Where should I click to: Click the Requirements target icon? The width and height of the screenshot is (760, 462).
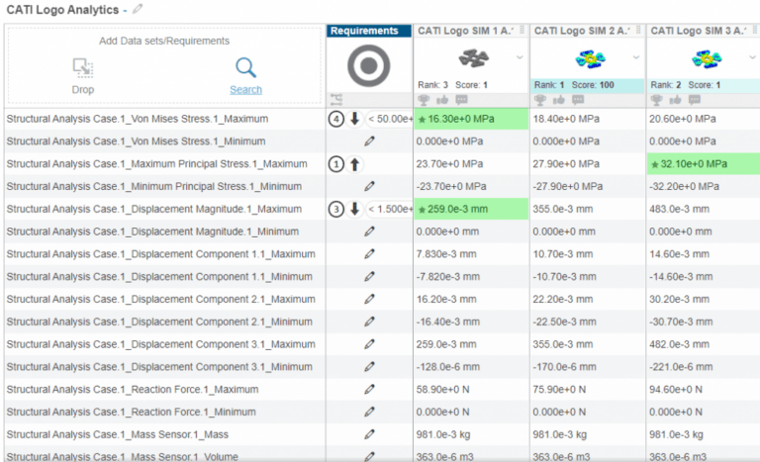(368, 65)
